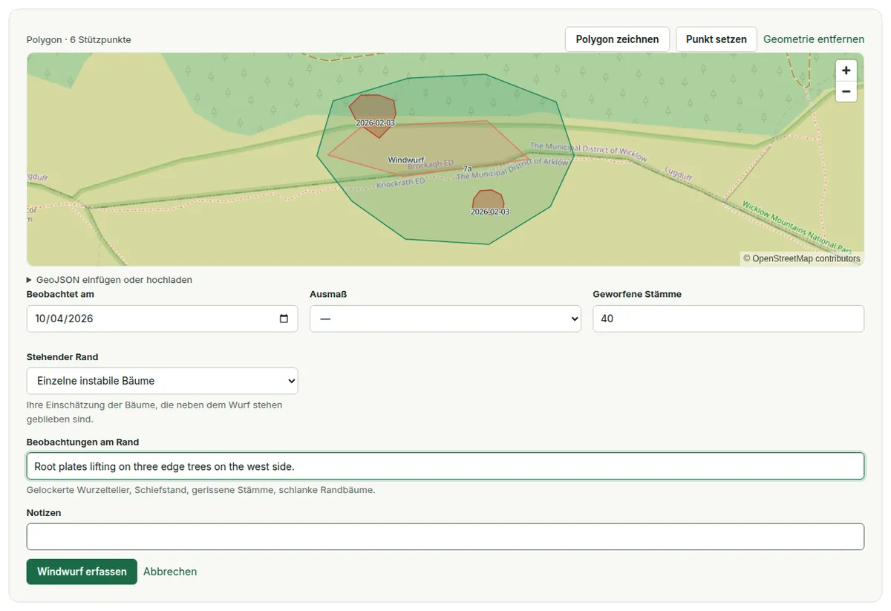The height and width of the screenshot is (611, 891).
Task: Focus the Geworfene Stämme field
Action: (x=728, y=318)
